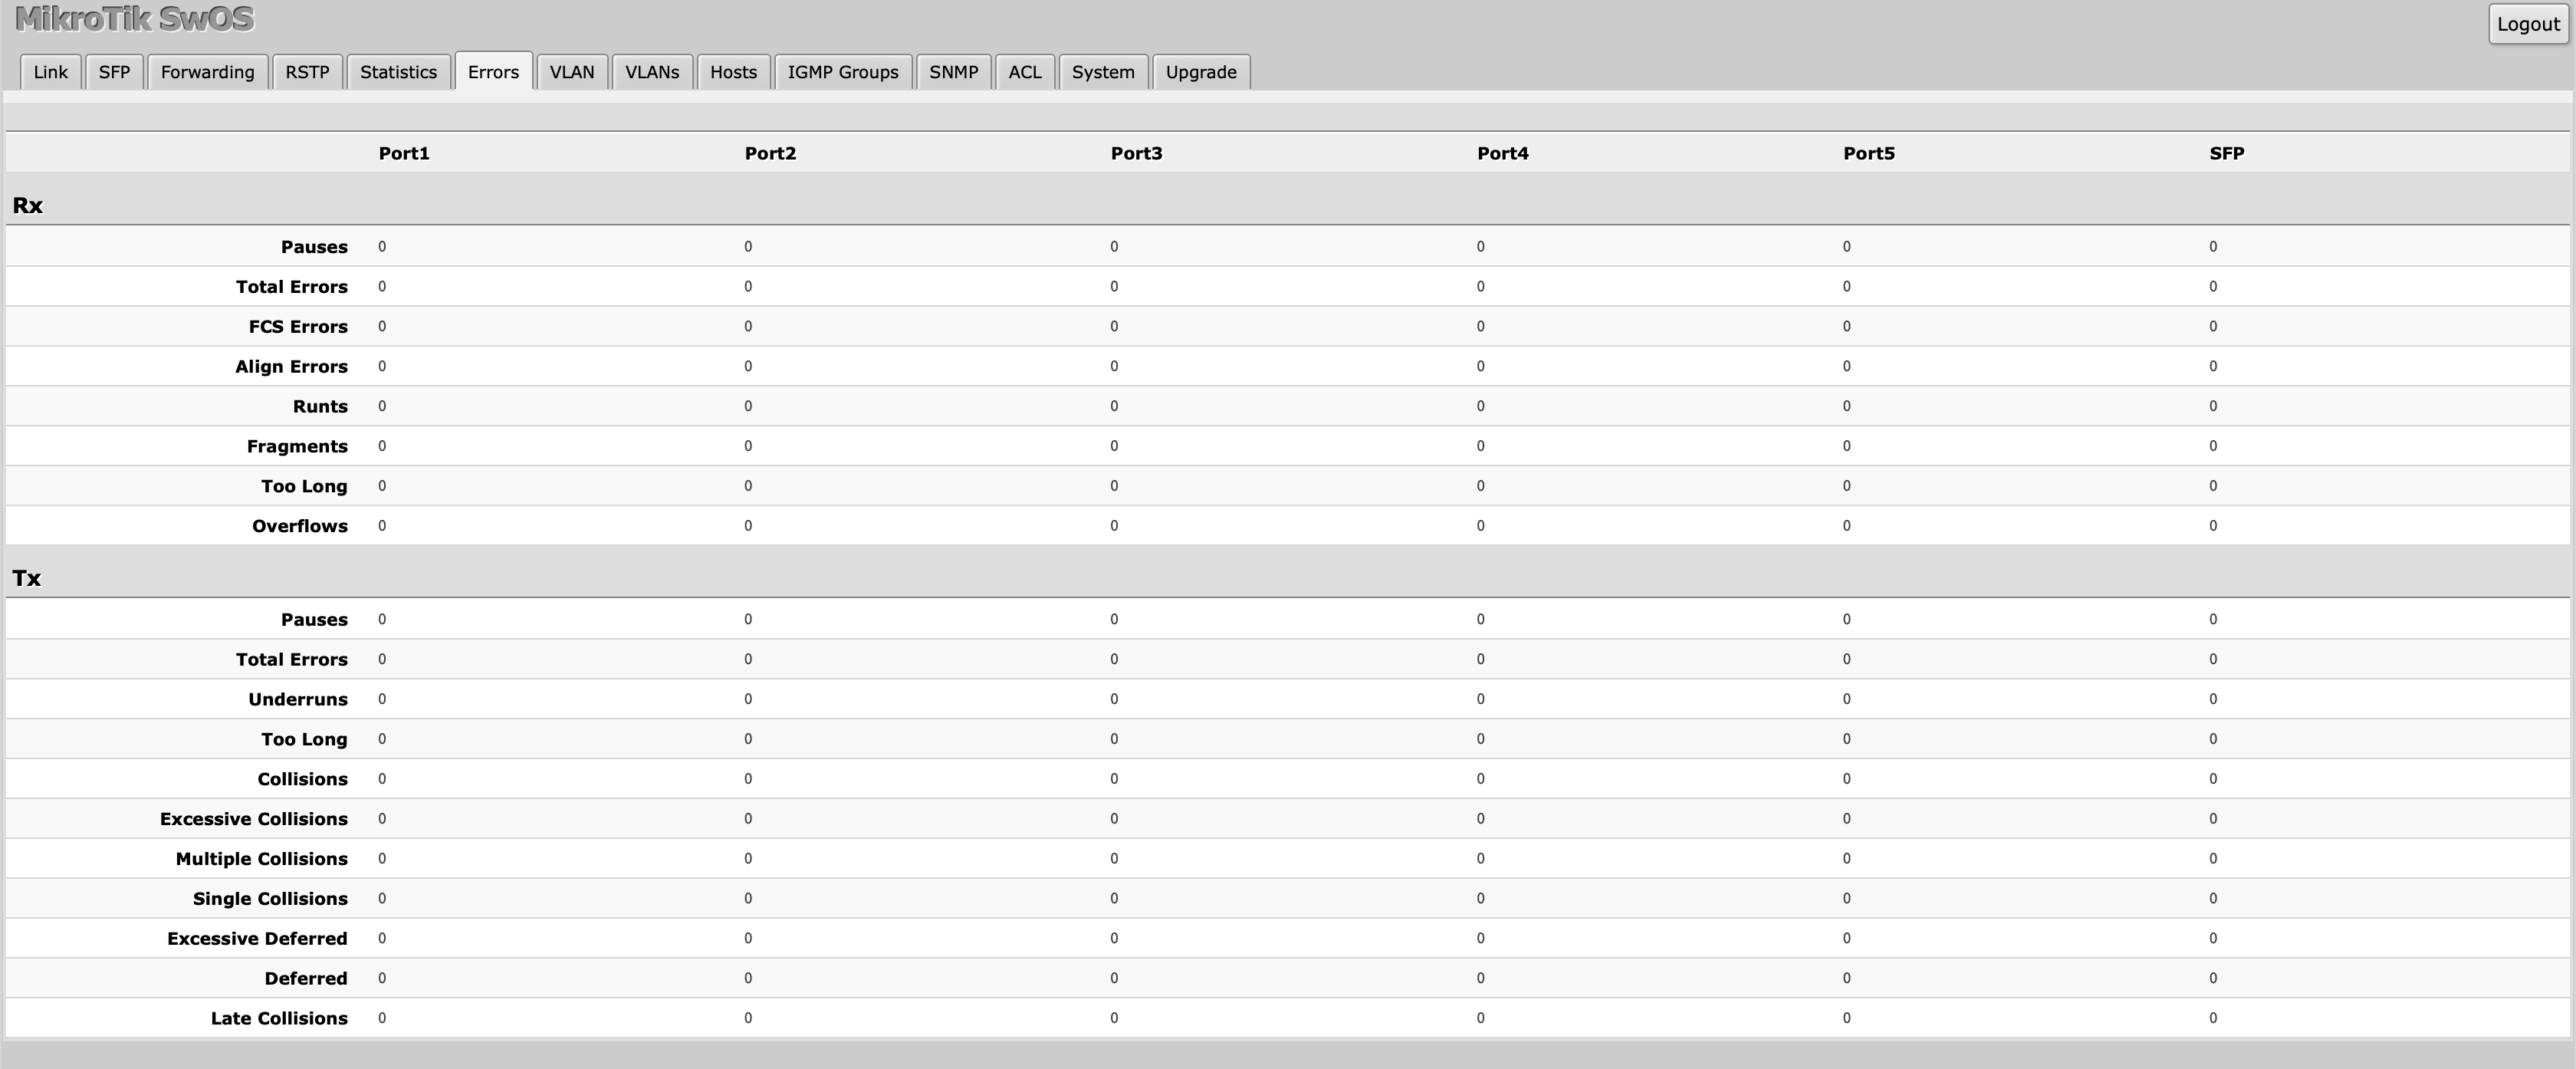This screenshot has height=1069, width=2576.
Task: Click the Tx Too Long label
Action: coord(304,740)
